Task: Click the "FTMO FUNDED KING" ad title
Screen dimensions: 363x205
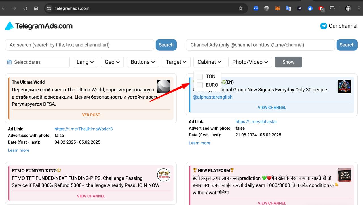Action: [37, 170]
